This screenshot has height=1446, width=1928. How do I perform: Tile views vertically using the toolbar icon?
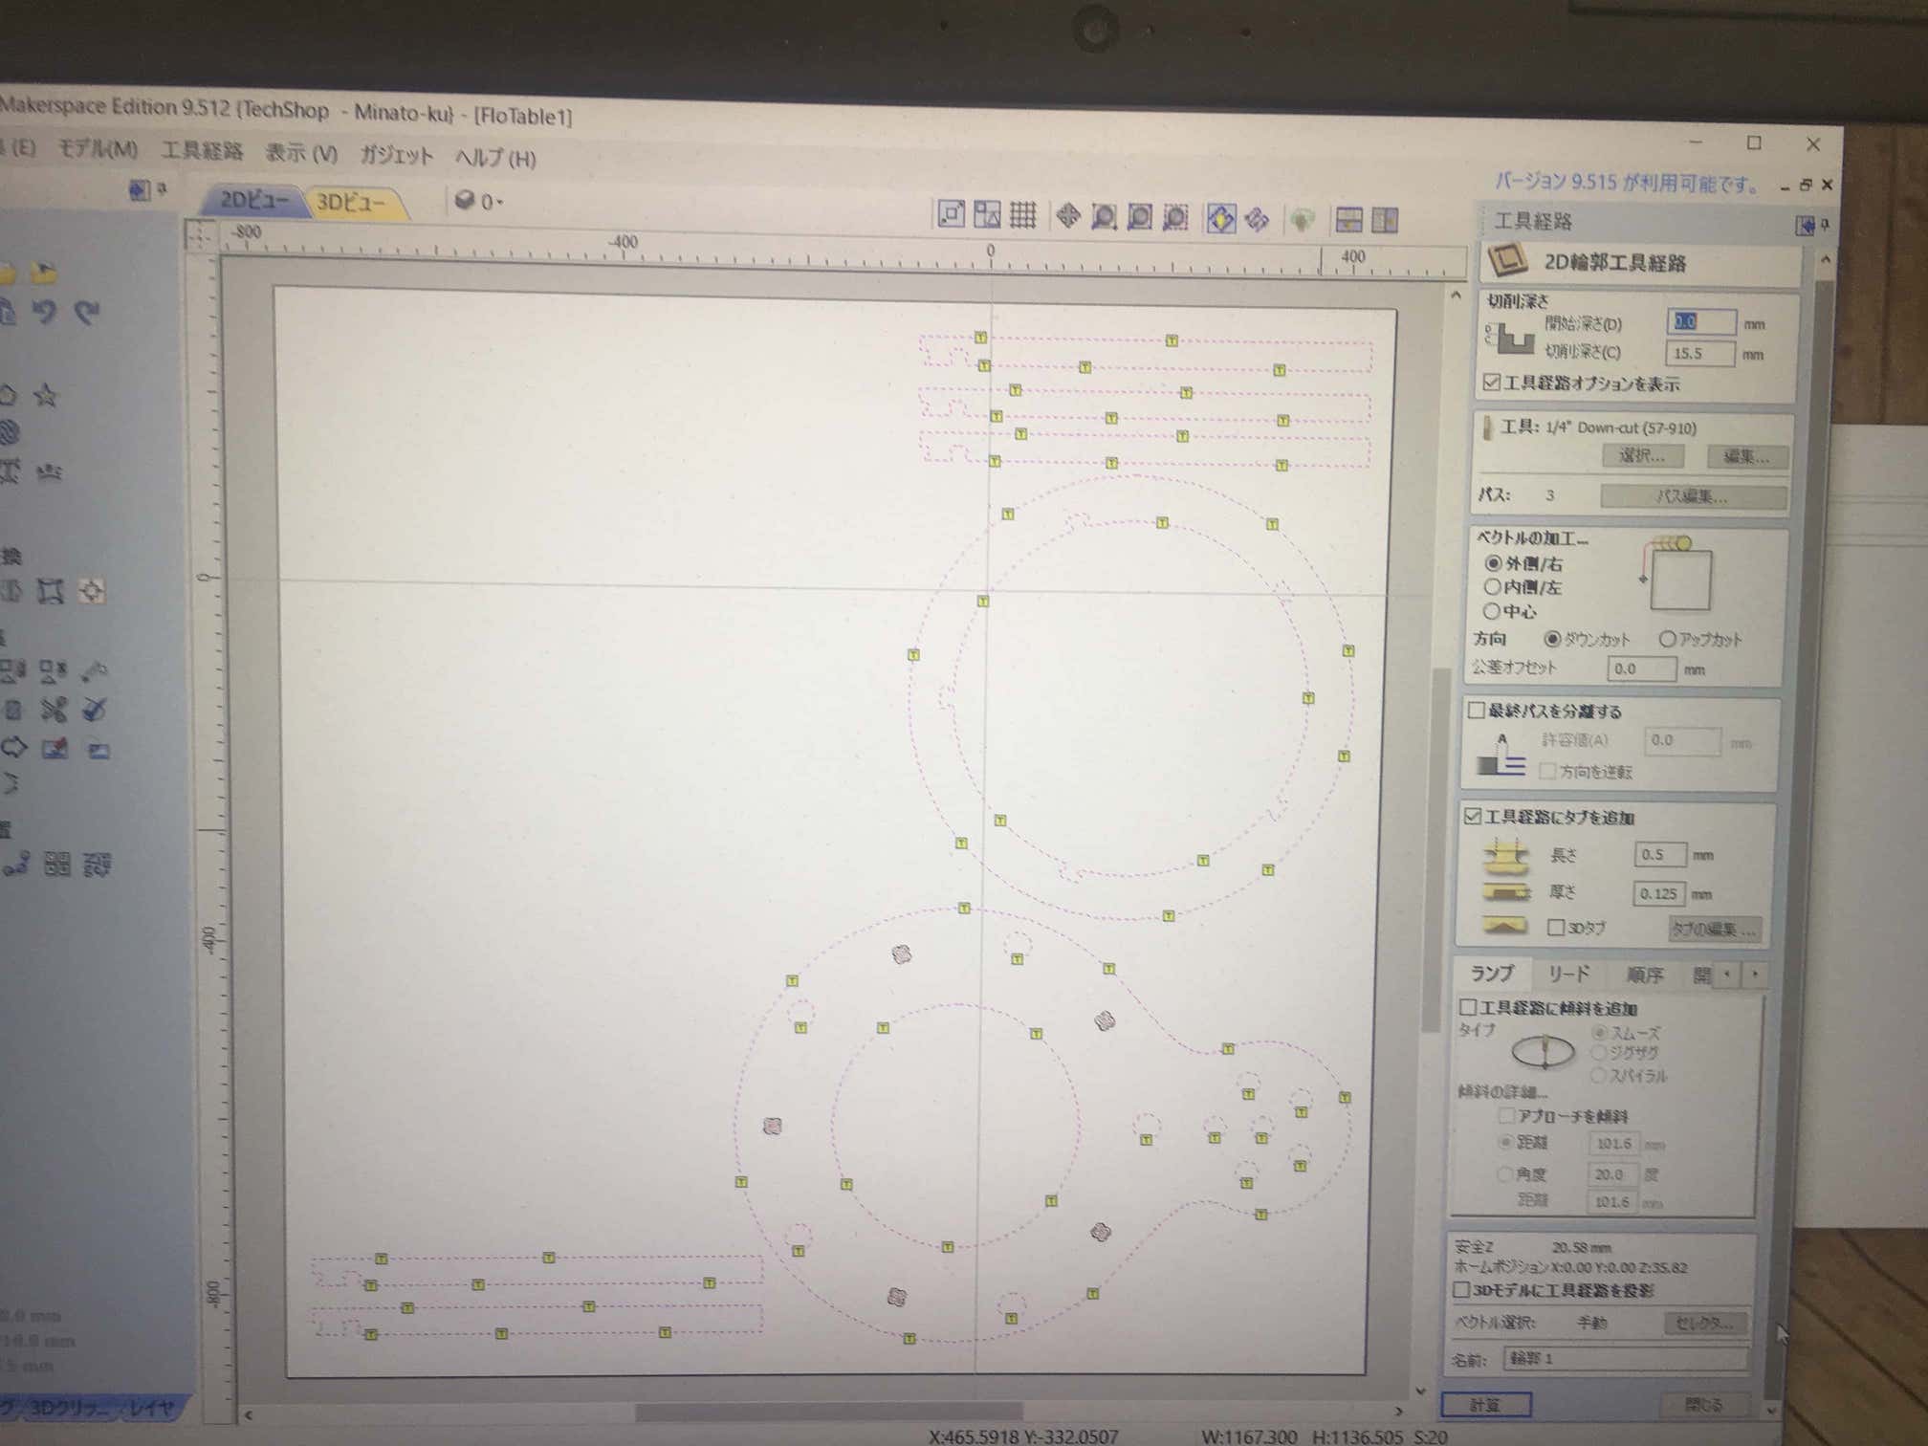click(x=1384, y=221)
